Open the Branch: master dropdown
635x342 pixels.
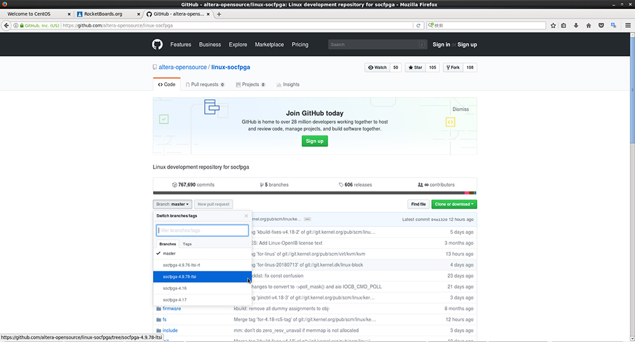pyautogui.click(x=173, y=204)
